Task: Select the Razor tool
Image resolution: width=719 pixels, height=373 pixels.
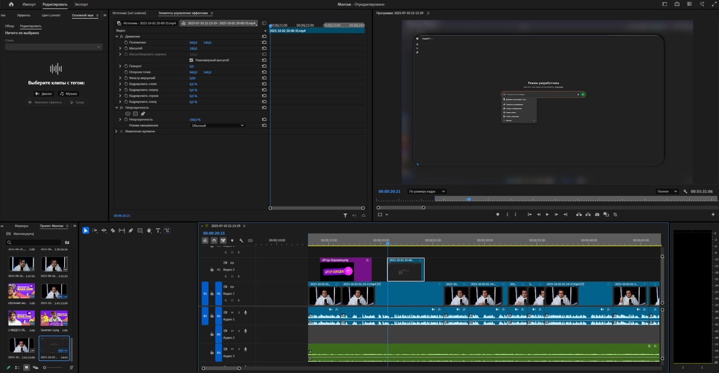Action: pyautogui.click(x=113, y=230)
